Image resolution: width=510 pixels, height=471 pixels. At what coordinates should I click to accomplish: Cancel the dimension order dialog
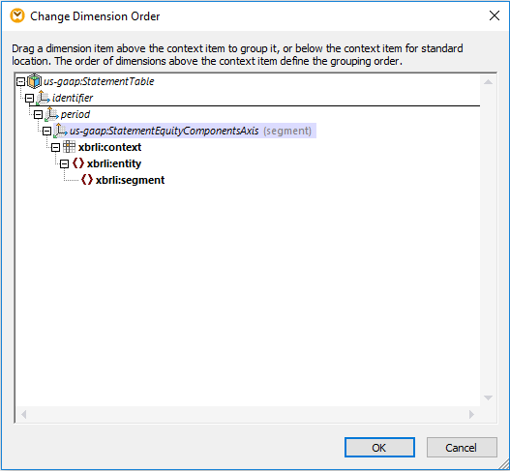pos(462,447)
